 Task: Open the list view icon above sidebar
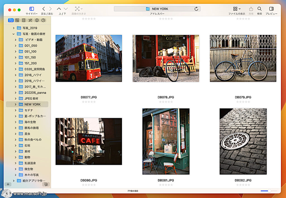pyautogui.click(x=23, y=20)
